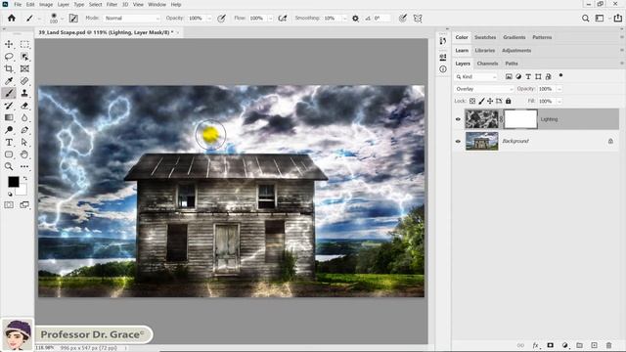Image resolution: width=626 pixels, height=352 pixels.
Task: Open layer Opacity dropdown in Layers panel
Action: point(559,89)
